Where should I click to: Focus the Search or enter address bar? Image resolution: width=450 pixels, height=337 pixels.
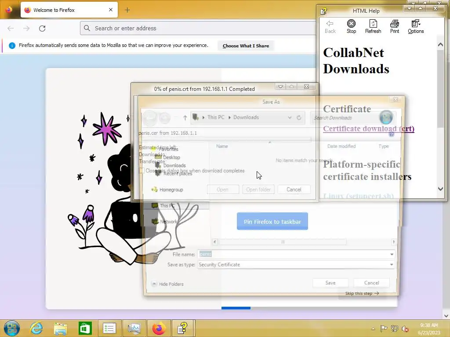coord(198,29)
